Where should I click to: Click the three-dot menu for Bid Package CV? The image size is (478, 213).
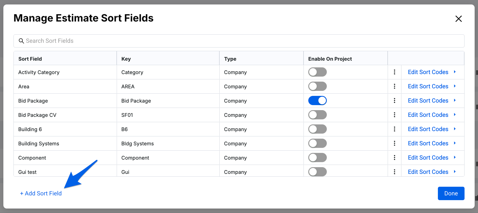click(394, 115)
